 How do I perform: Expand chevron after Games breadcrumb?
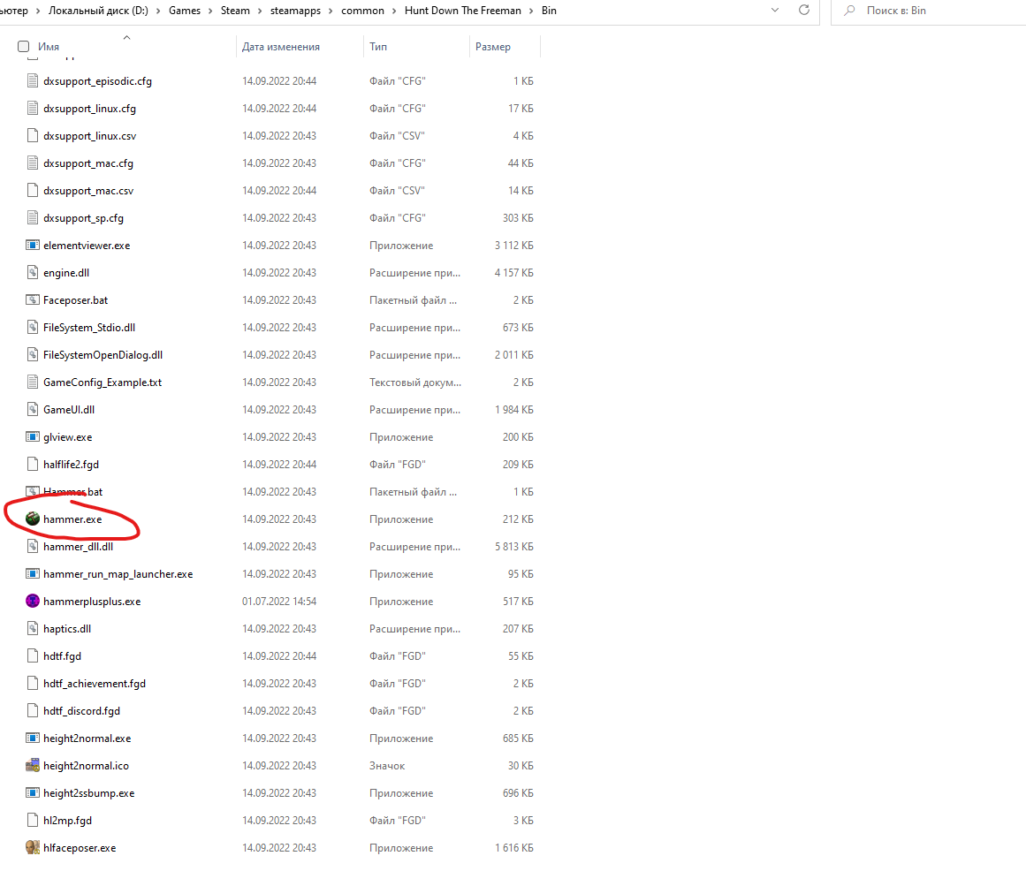[x=210, y=11]
